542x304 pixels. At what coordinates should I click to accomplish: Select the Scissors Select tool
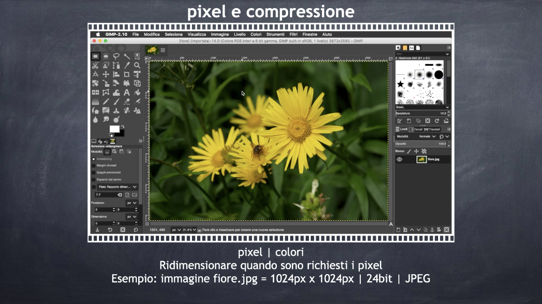pos(96,65)
